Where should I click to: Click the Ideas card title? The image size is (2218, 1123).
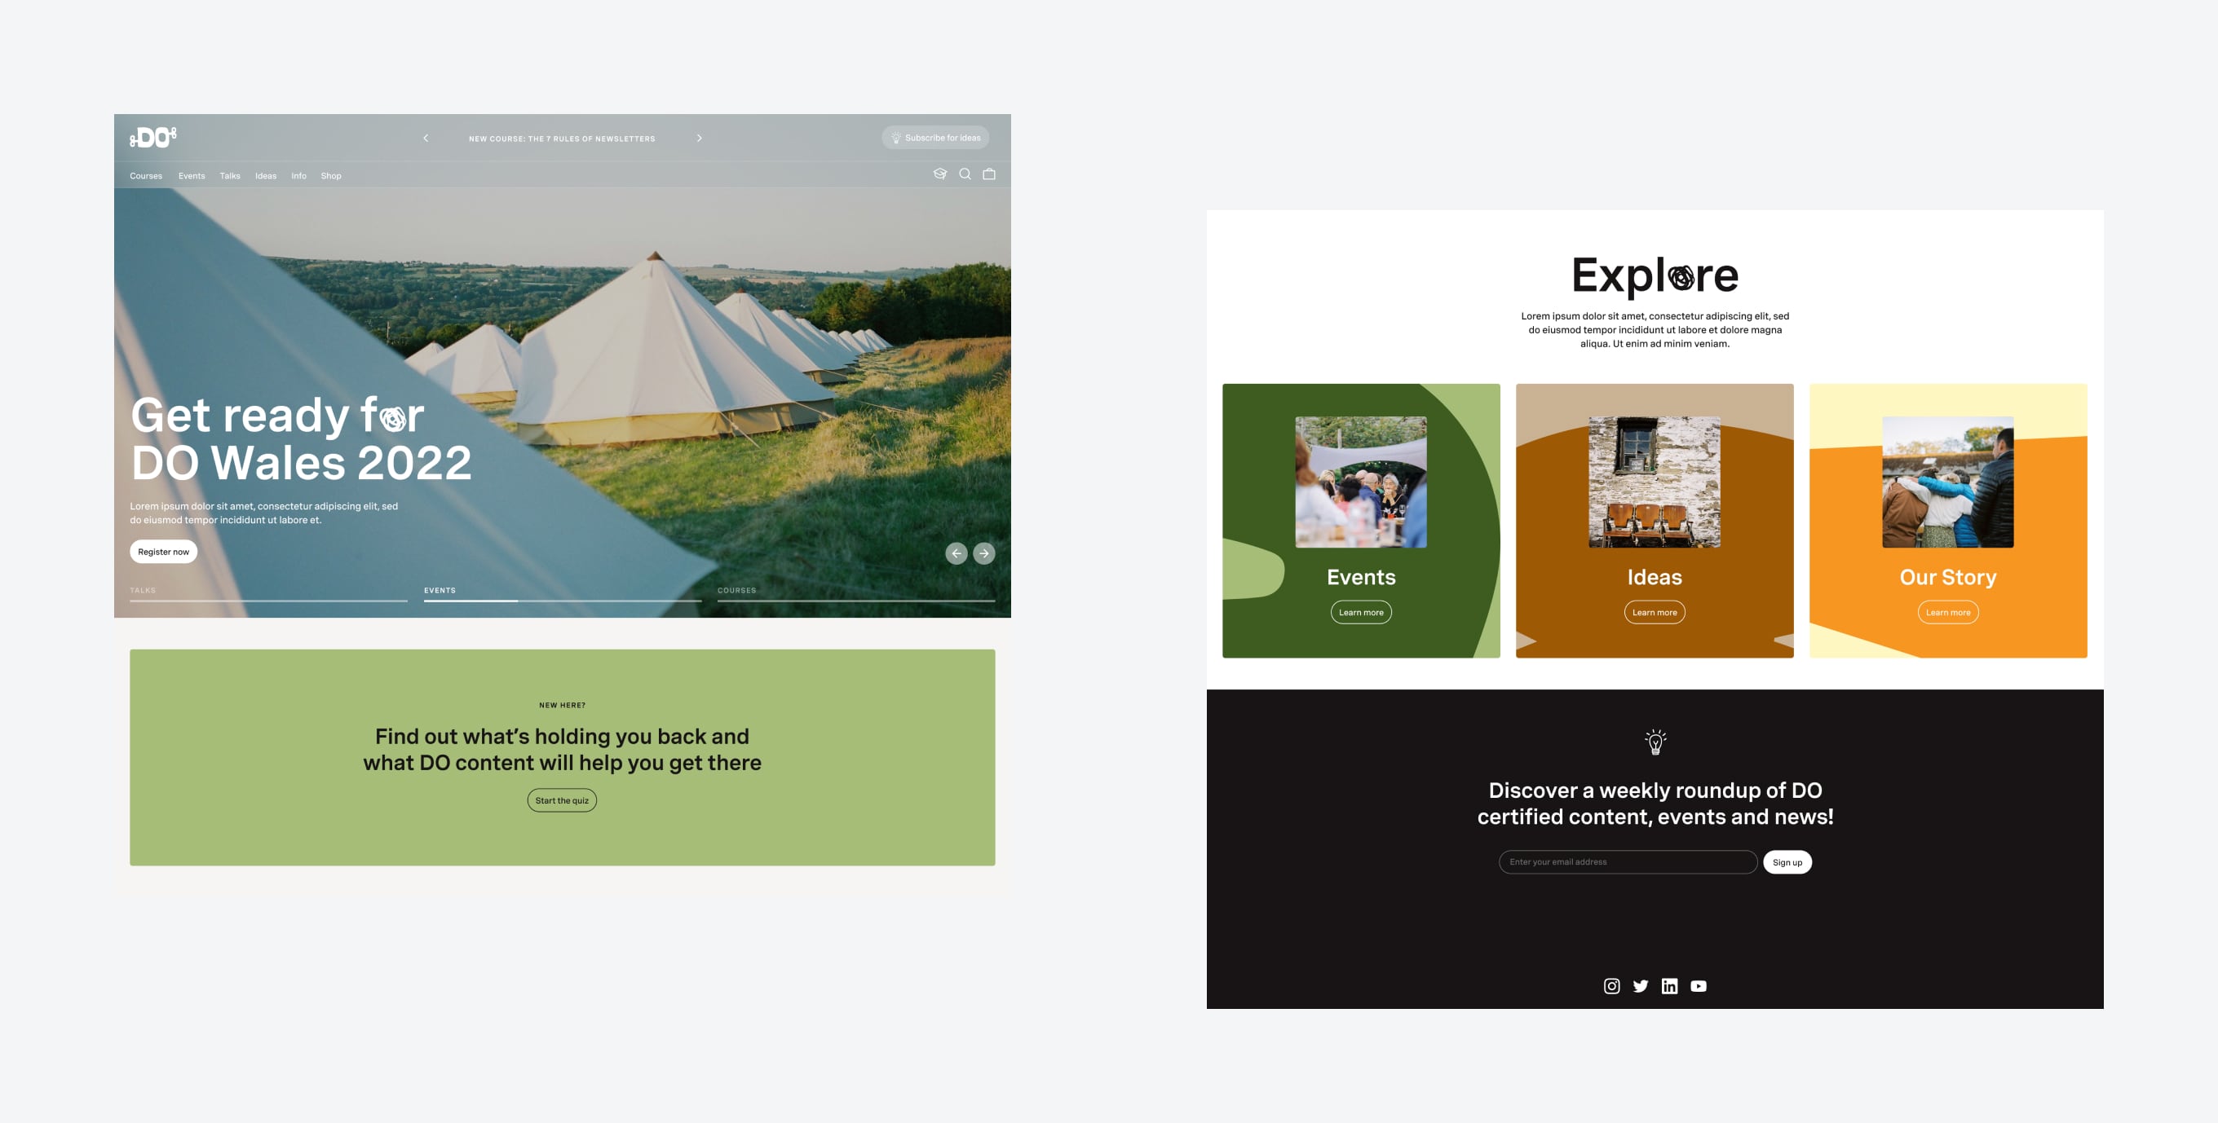coord(1655,576)
